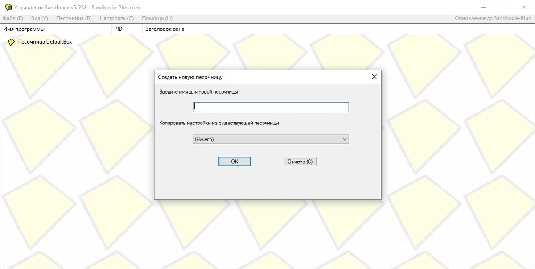Close the Sandboxie main window

pos(524,8)
